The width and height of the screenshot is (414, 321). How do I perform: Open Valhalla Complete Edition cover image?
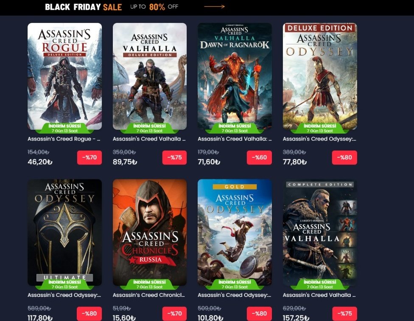[x=320, y=232]
